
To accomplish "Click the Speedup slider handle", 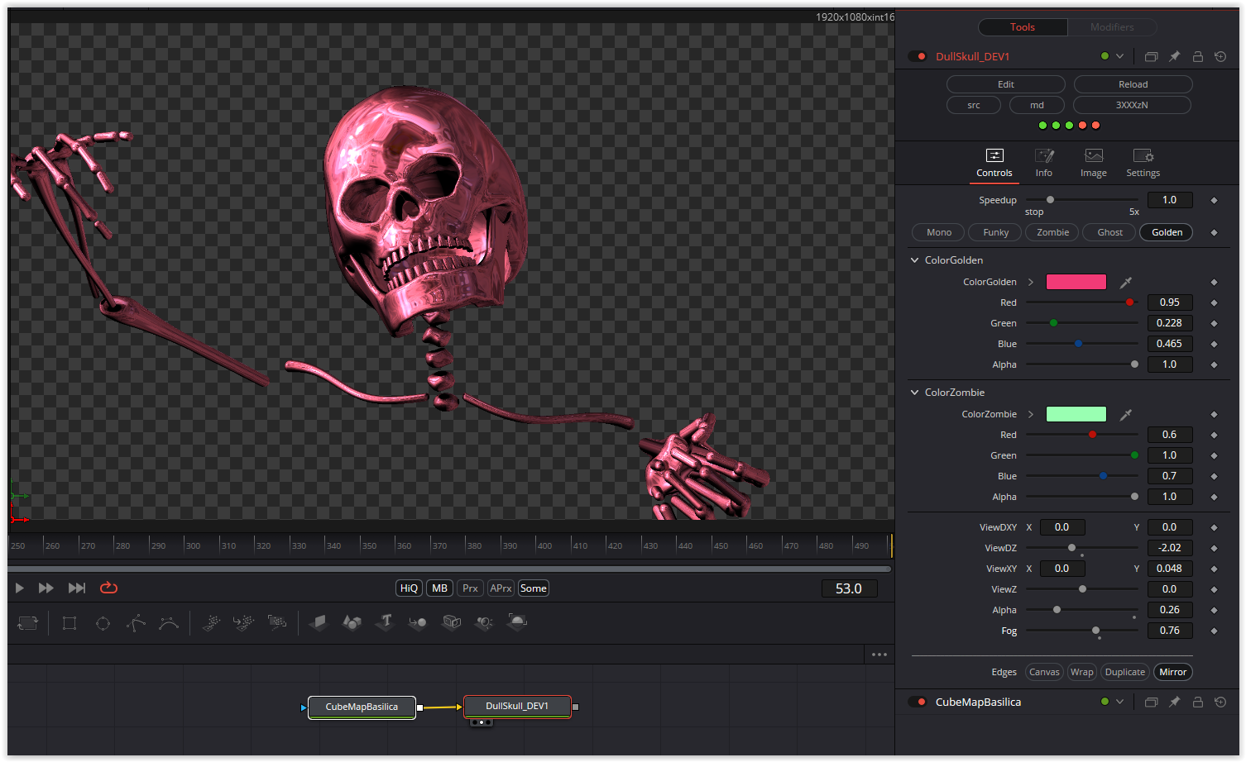I will (x=1050, y=200).
